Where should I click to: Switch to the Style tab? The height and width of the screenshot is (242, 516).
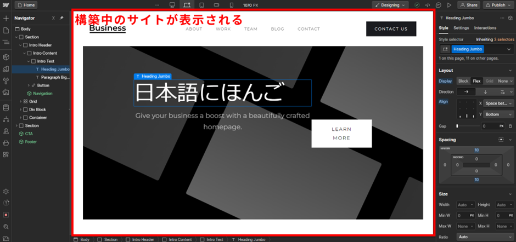pos(444,28)
